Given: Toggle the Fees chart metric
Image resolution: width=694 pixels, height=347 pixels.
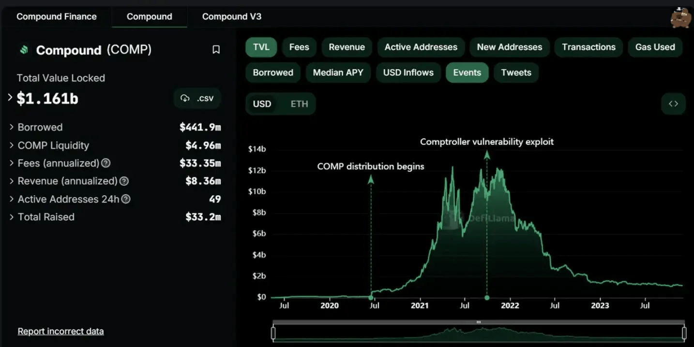Looking at the screenshot, I should click(299, 47).
